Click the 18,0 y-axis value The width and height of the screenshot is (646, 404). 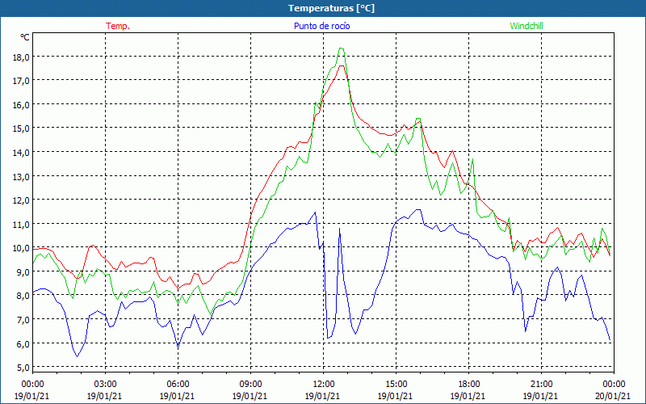(x=21, y=57)
